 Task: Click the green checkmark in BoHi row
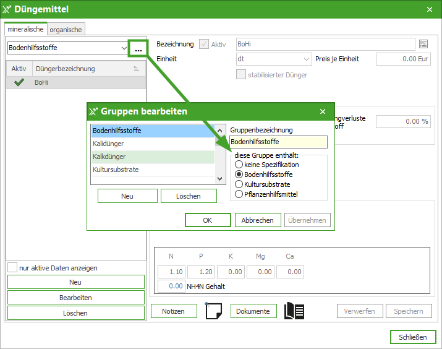pyautogui.click(x=19, y=82)
